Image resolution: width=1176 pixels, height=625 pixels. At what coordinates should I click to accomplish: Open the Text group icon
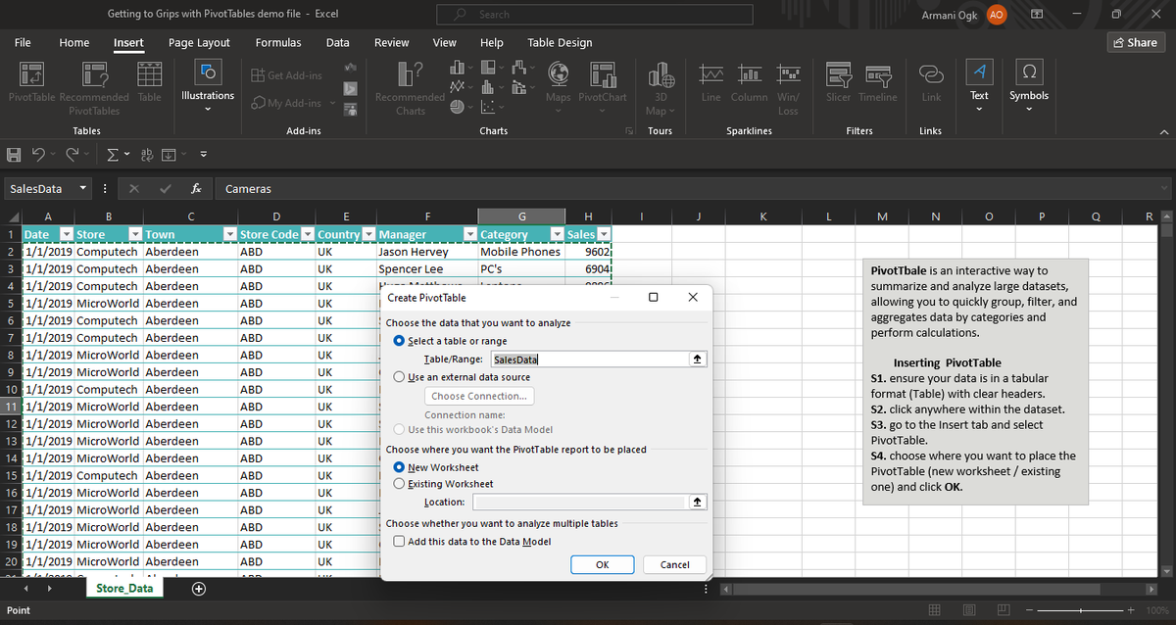[x=979, y=86]
